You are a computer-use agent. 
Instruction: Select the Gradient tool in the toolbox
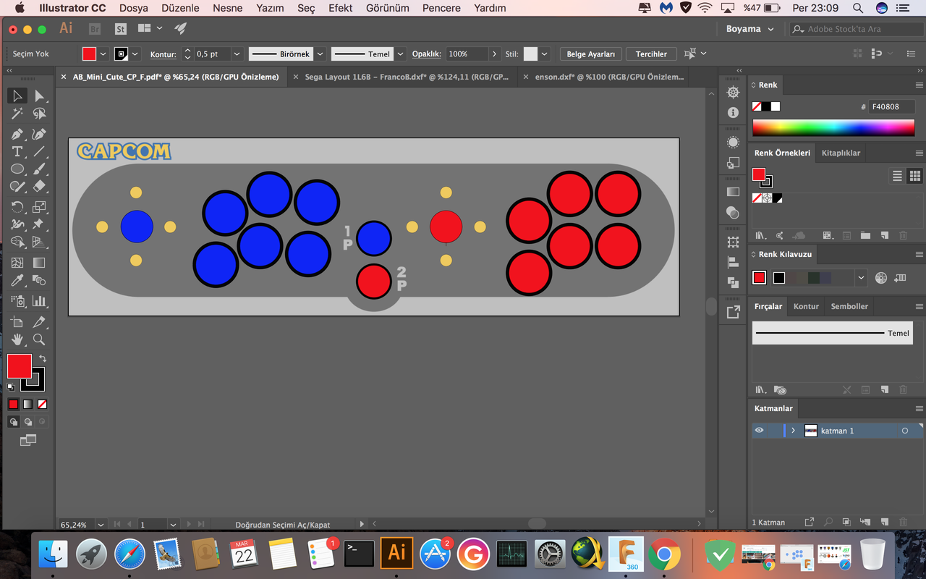(x=39, y=263)
